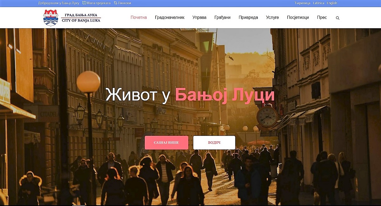Image resolution: width=381 pixels, height=206 pixels.
Task: Click the map icon beside Мапа пројеката
Action: (84, 3)
